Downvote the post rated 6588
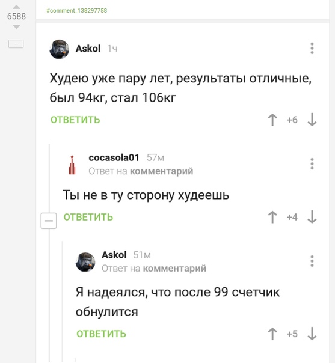The height and width of the screenshot is (363, 335). [x=16, y=27]
